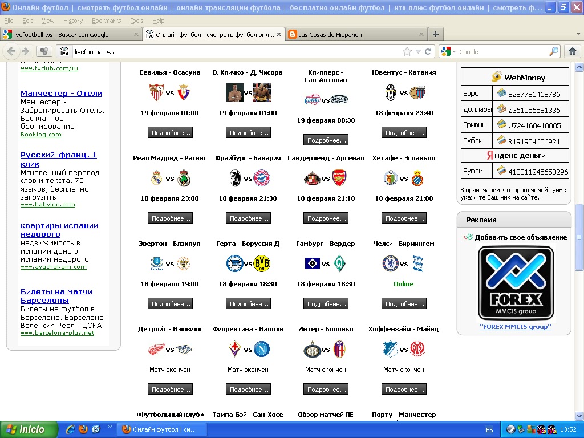Open the Билеты на матчи Барселоны link
Image resolution: width=584 pixels, height=438 pixels.
tap(56, 296)
